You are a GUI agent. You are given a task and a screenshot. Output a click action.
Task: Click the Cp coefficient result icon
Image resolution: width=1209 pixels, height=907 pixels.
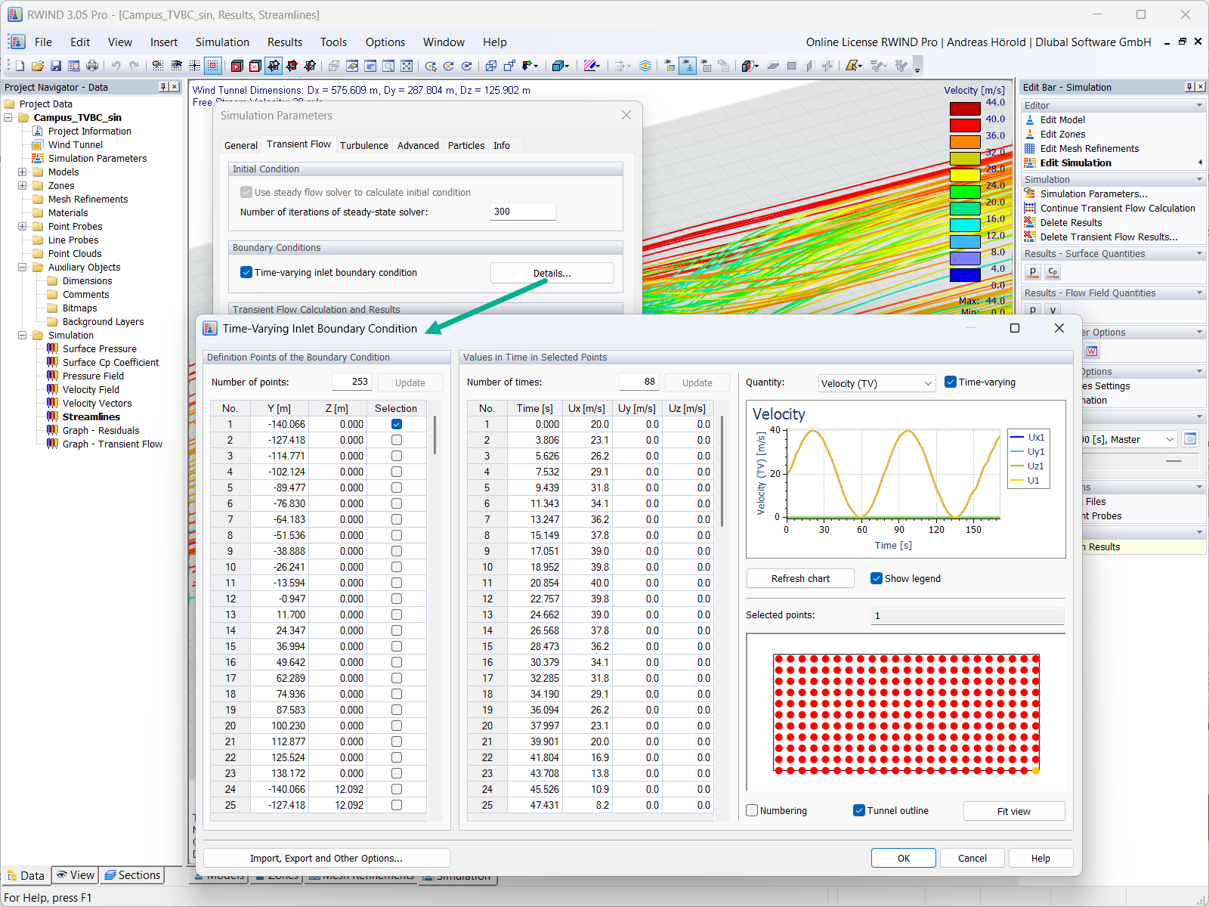pos(1052,271)
